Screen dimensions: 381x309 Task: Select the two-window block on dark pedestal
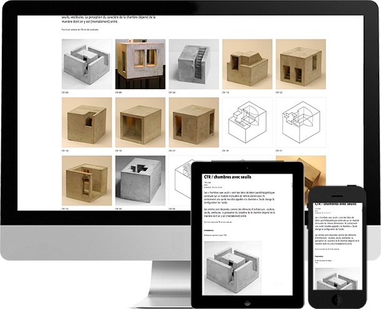[141, 63]
